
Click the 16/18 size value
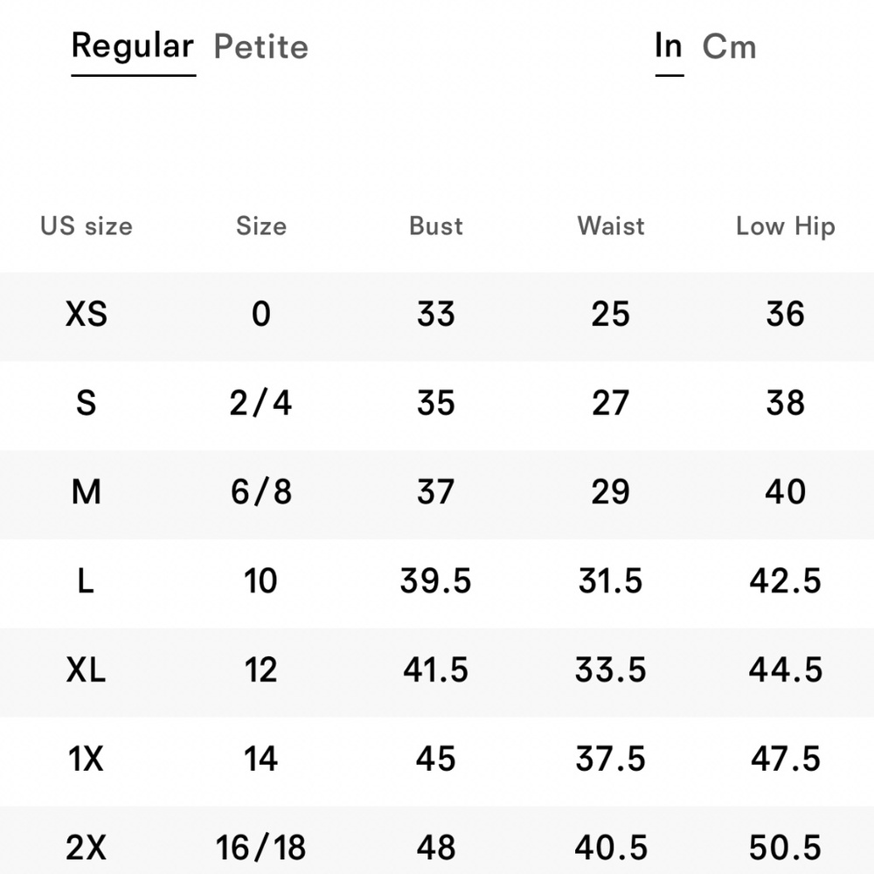tap(260, 848)
